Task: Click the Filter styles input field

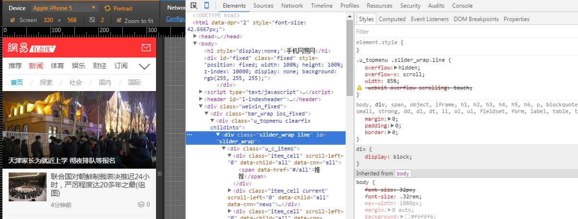Action: pyautogui.click(x=467, y=32)
